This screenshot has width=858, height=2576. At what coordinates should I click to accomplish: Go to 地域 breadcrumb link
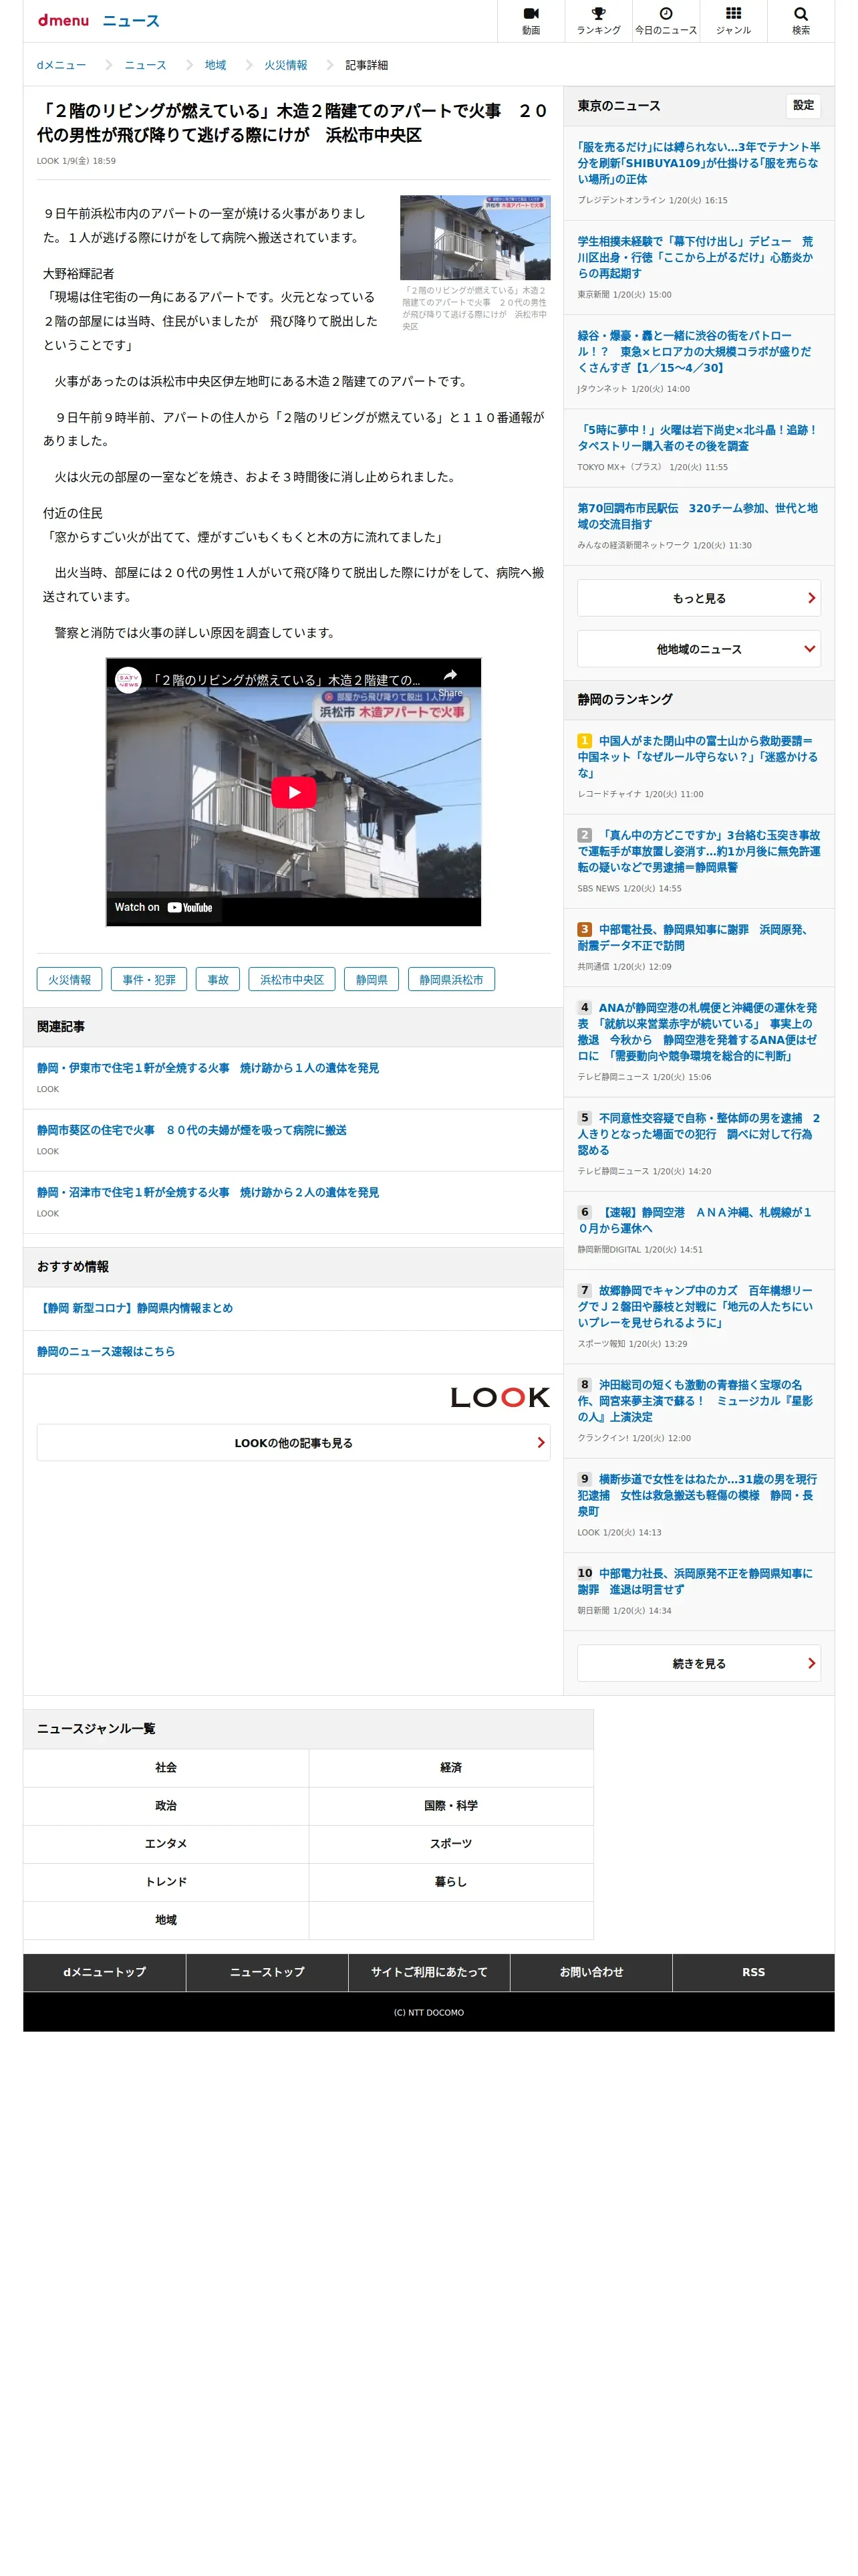[214, 65]
